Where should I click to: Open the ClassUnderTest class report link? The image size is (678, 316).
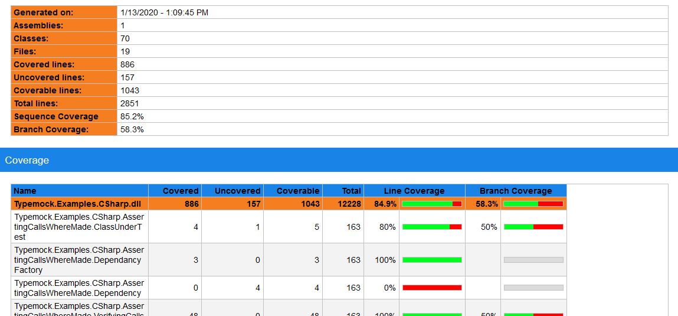point(79,227)
